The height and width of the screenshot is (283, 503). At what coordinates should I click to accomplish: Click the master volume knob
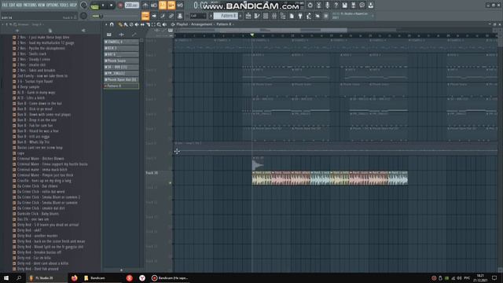click(84, 6)
